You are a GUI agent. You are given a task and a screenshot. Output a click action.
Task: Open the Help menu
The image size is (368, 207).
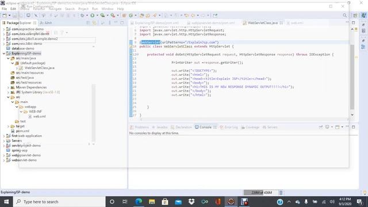pos(120,9)
